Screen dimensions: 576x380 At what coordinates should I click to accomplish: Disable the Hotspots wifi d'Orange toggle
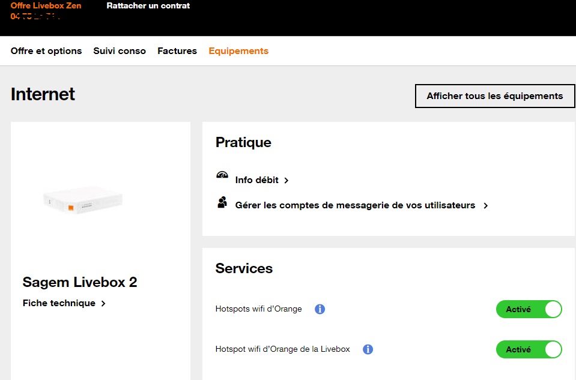529,310
